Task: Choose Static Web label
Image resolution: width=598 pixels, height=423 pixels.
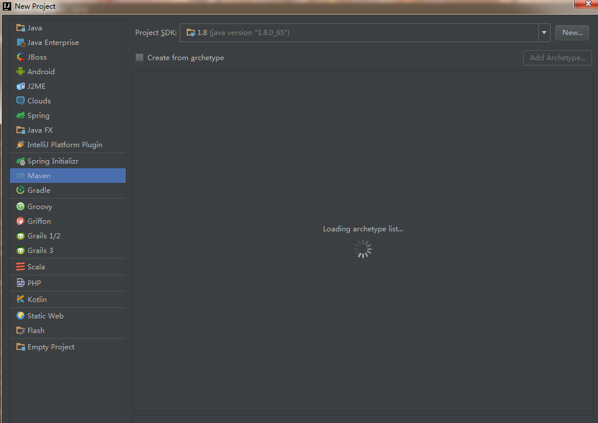Action: point(46,315)
